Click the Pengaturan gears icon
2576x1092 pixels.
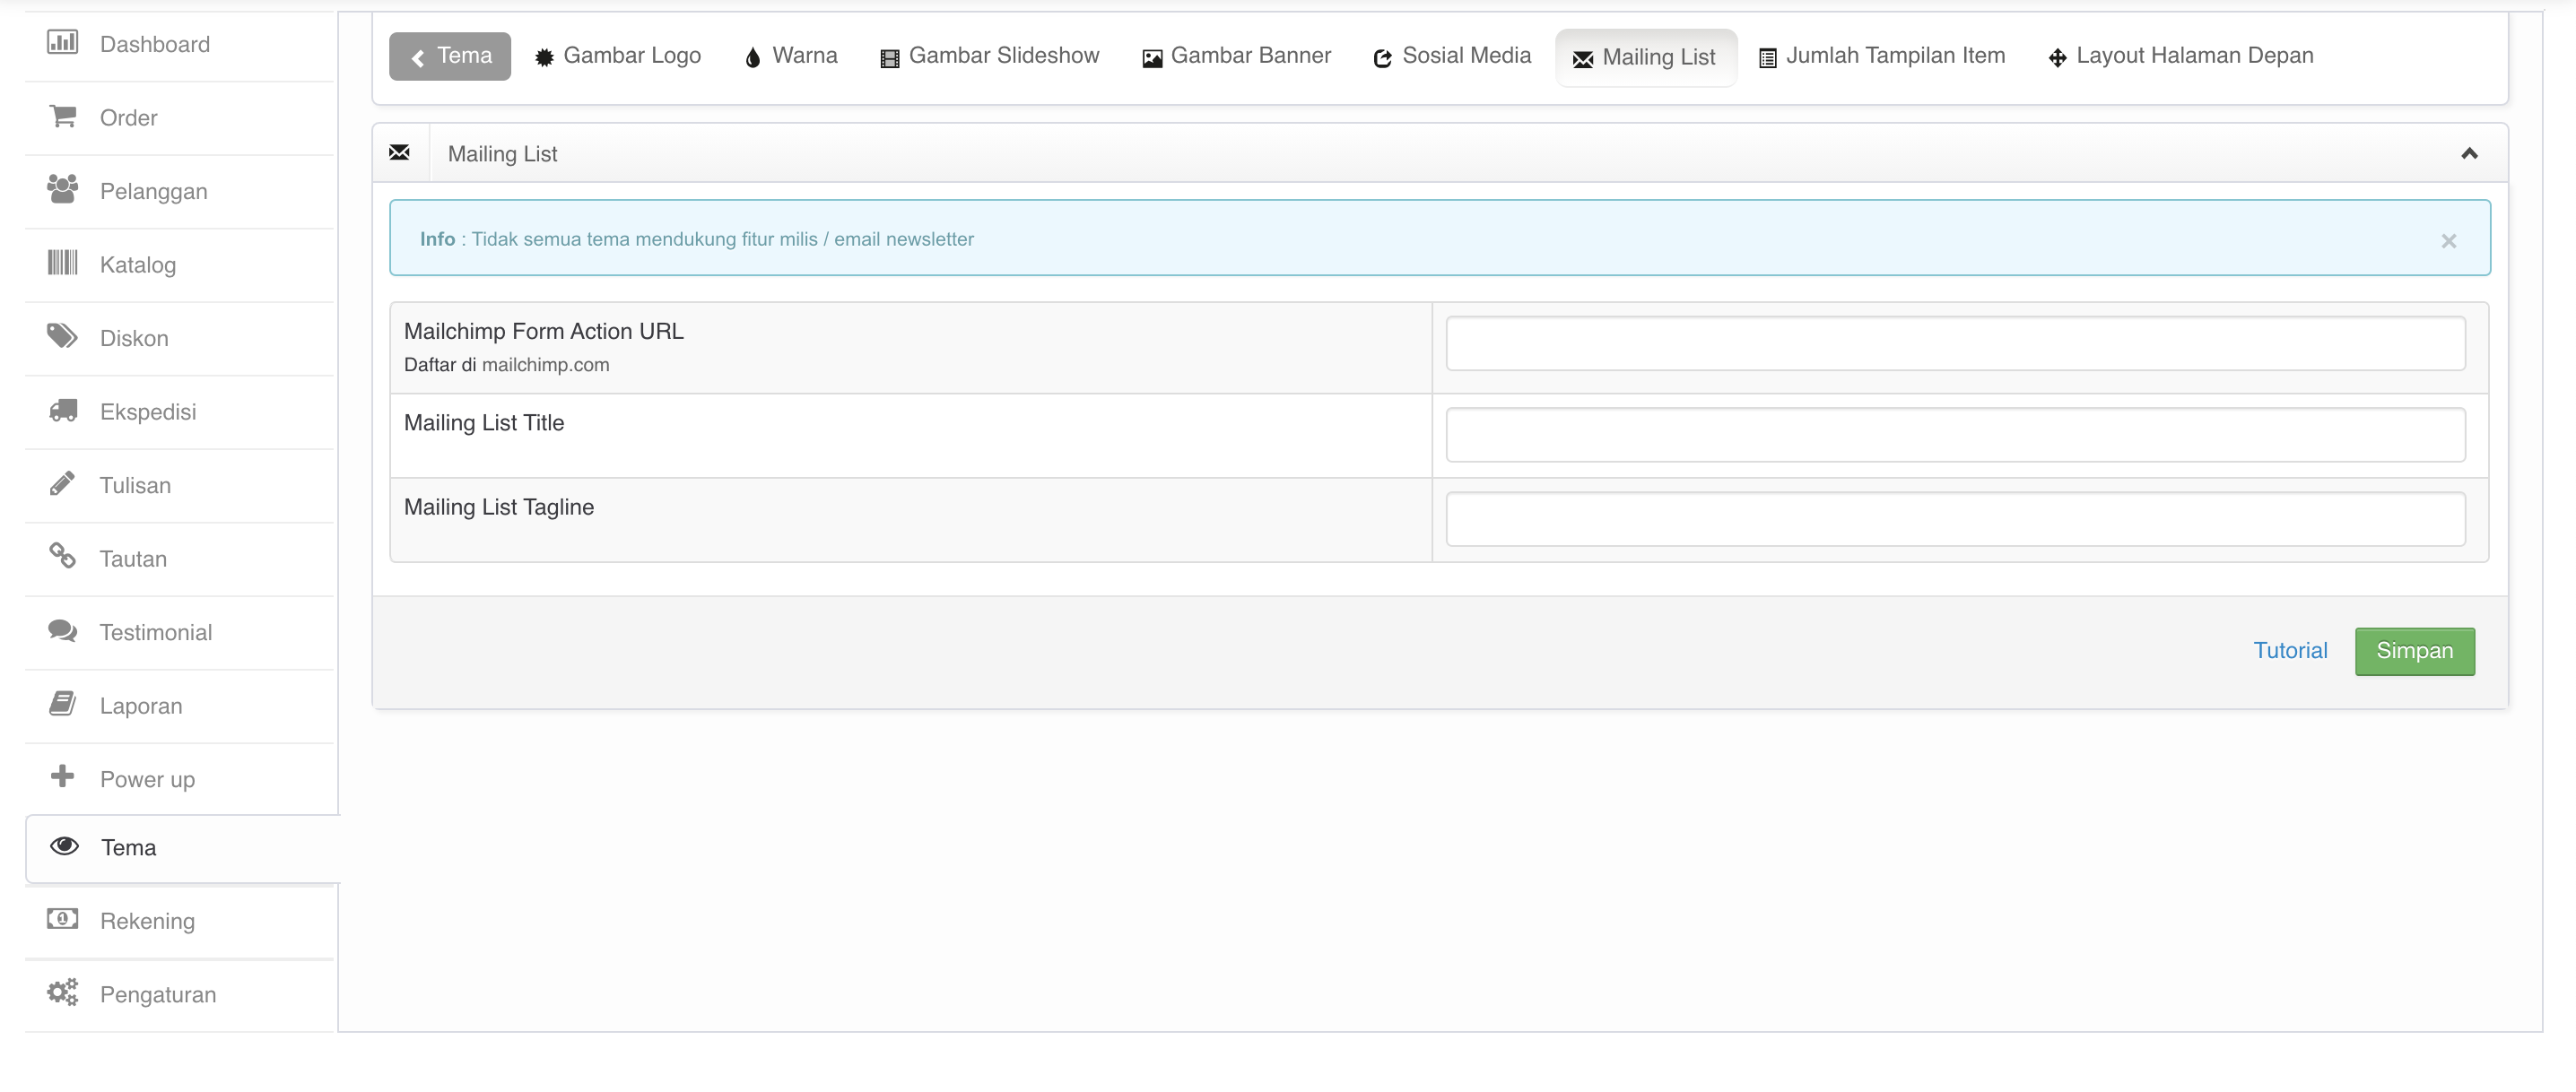click(62, 992)
